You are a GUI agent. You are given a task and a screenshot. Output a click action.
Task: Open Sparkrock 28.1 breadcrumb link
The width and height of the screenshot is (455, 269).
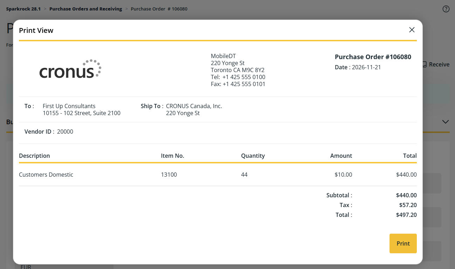click(x=23, y=9)
